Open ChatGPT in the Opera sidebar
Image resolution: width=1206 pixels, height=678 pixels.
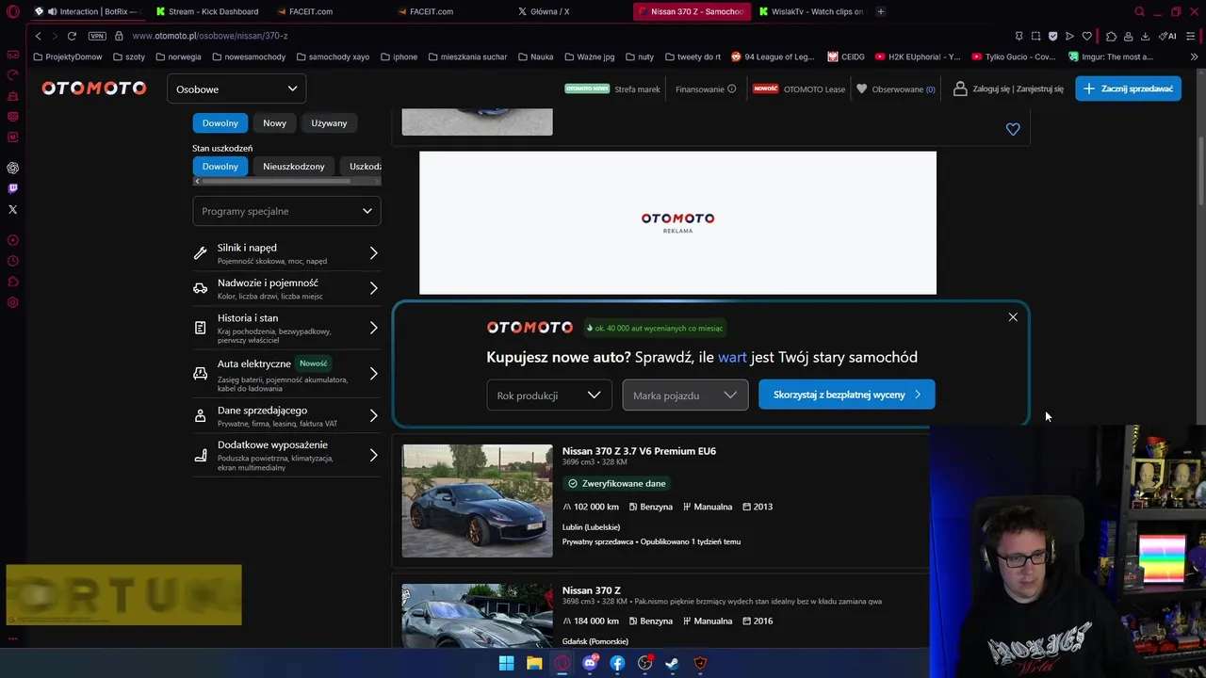tap(13, 168)
